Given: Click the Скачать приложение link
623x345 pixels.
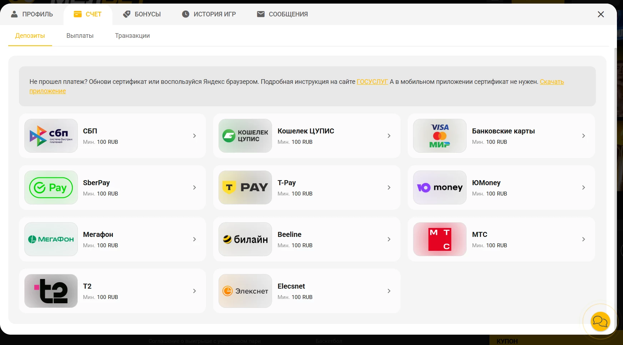Looking at the screenshot, I should pyautogui.click(x=552, y=82).
